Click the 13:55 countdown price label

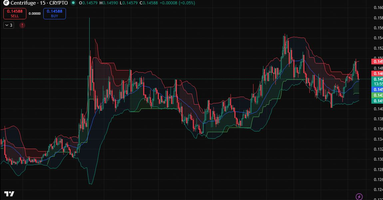tap(377, 84)
